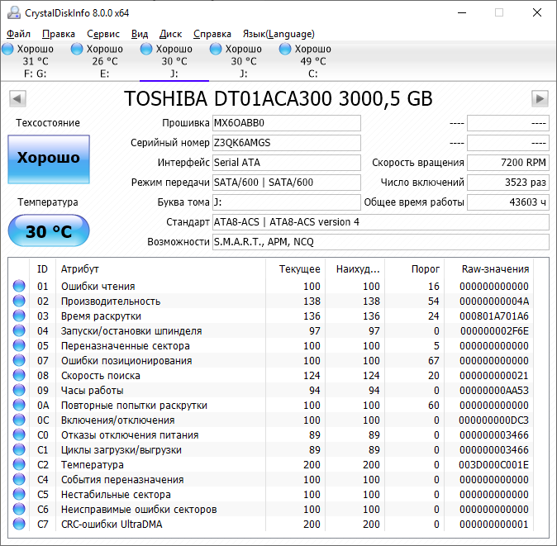Open the Диск menu
557x546 pixels.
(170, 34)
